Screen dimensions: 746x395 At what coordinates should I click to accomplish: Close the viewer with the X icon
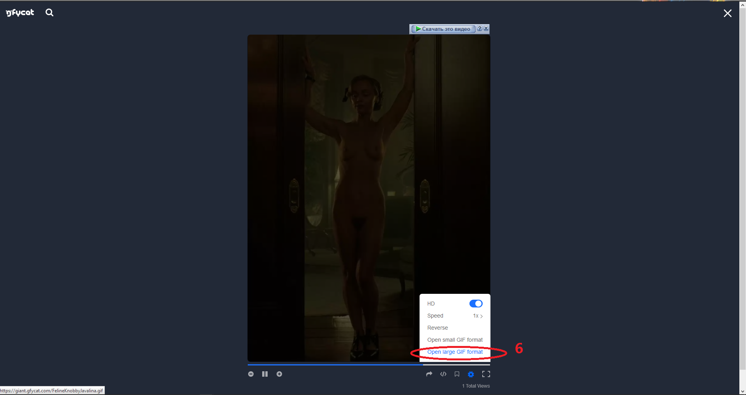[727, 13]
